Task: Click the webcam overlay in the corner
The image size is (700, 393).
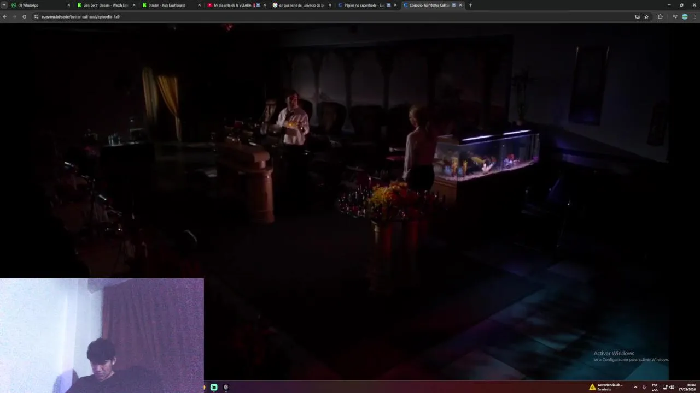Action: click(x=102, y=335)
